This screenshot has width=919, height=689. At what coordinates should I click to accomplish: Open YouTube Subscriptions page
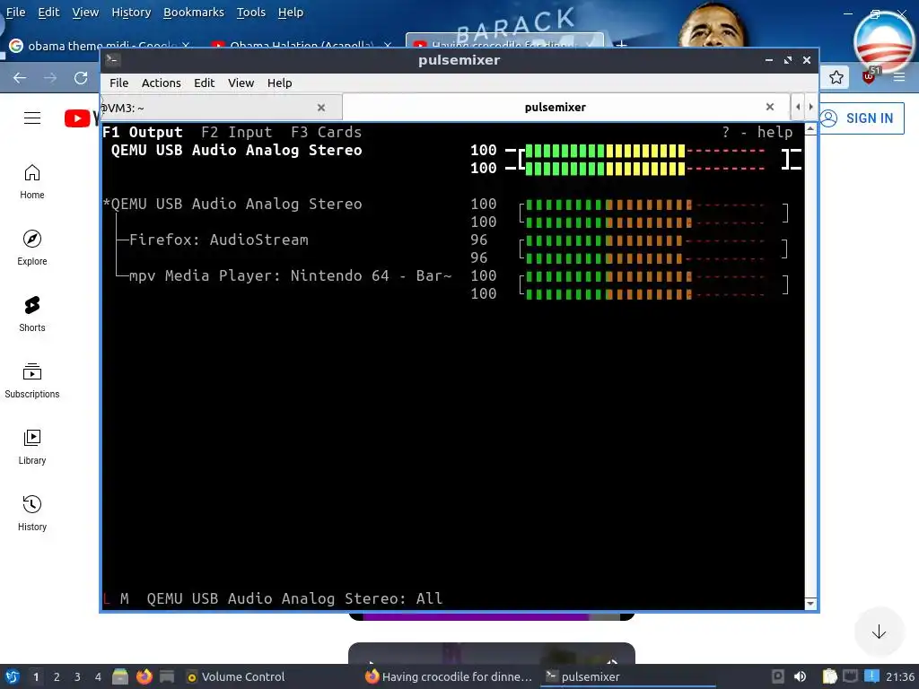(x=31, y=380)
